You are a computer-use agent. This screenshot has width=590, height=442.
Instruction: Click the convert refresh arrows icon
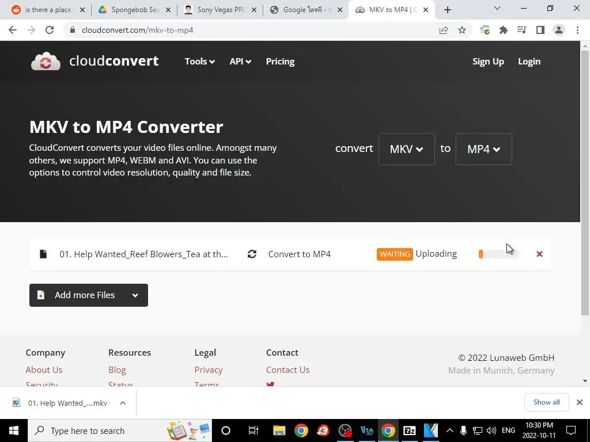[x=252, y=254]
